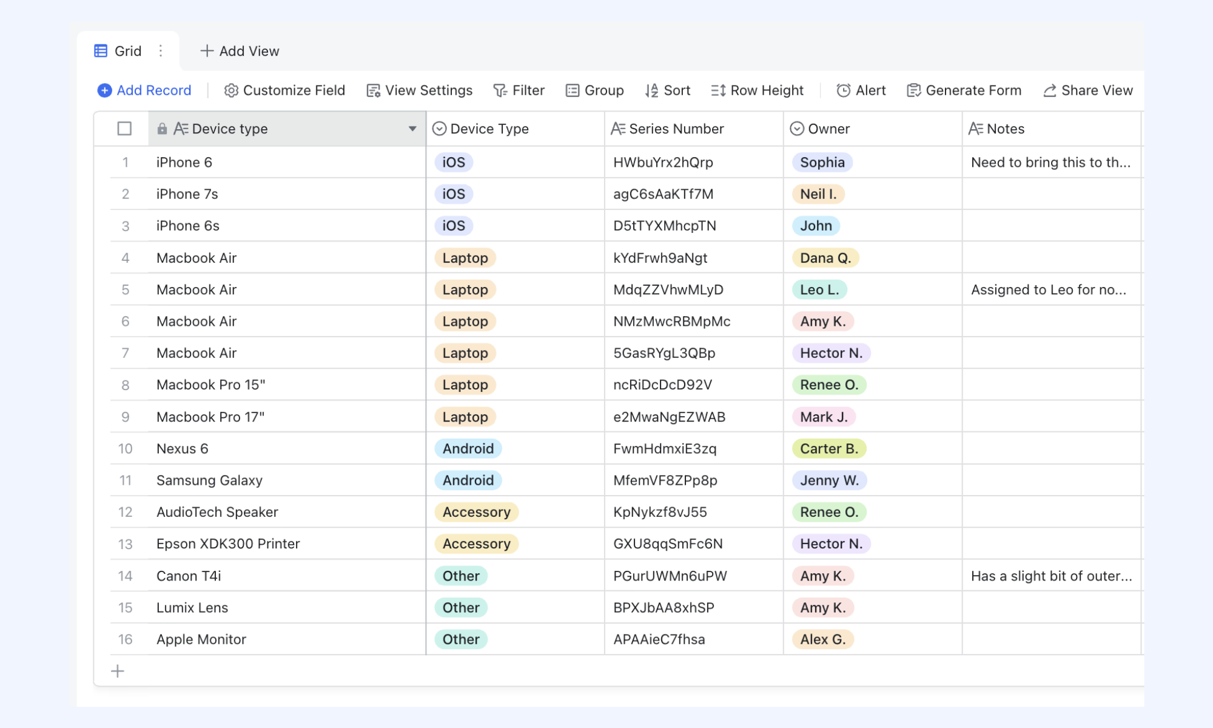Click the blue Add Record plus icon
1213x728 pixels.
104,90
